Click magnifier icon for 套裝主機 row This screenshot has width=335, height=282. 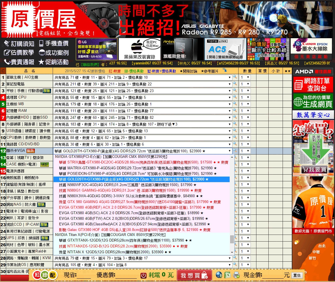click(x=235, y=77)
